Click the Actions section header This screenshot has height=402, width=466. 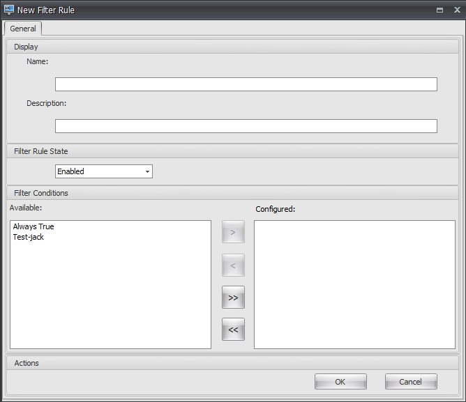[x=27, y=363]
